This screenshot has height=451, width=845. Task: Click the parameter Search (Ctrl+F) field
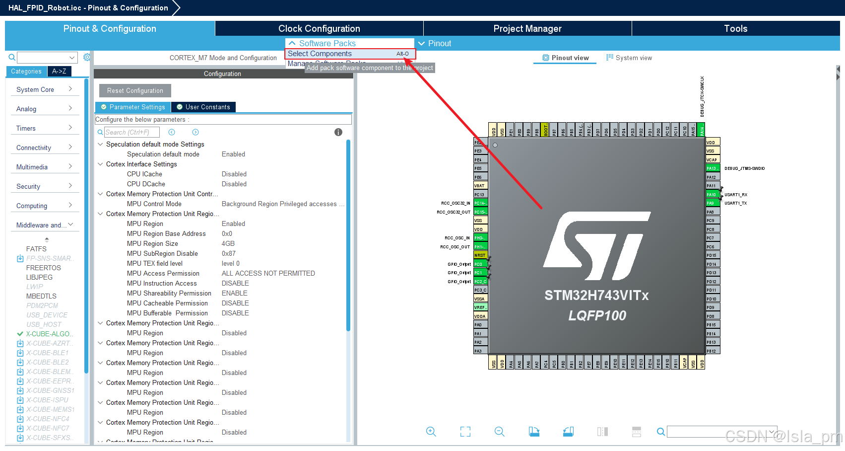coord(131,132)
